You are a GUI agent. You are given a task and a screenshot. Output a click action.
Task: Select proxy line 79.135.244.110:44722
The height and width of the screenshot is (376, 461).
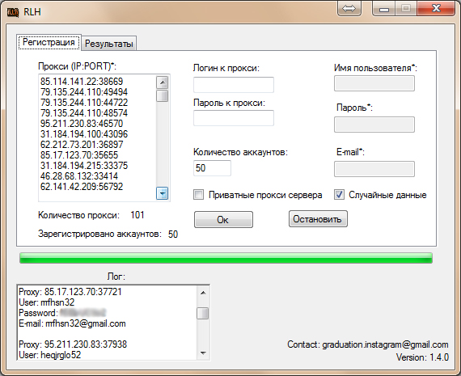coord(84,103)
